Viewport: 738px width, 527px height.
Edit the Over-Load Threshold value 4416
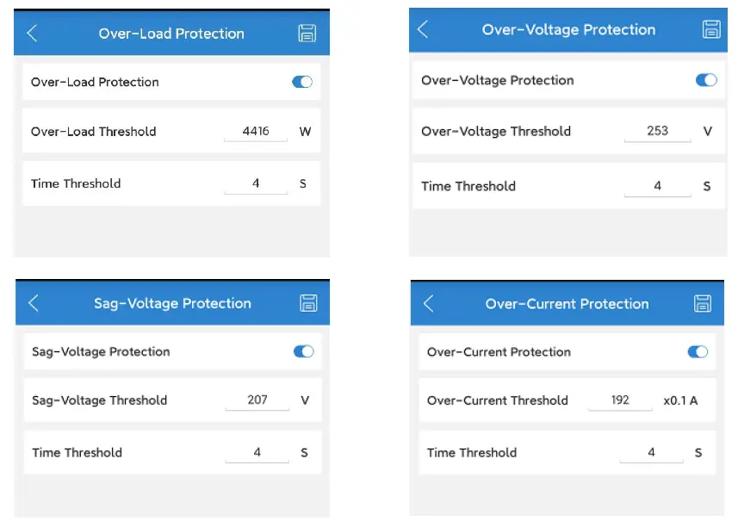[256, 132]
